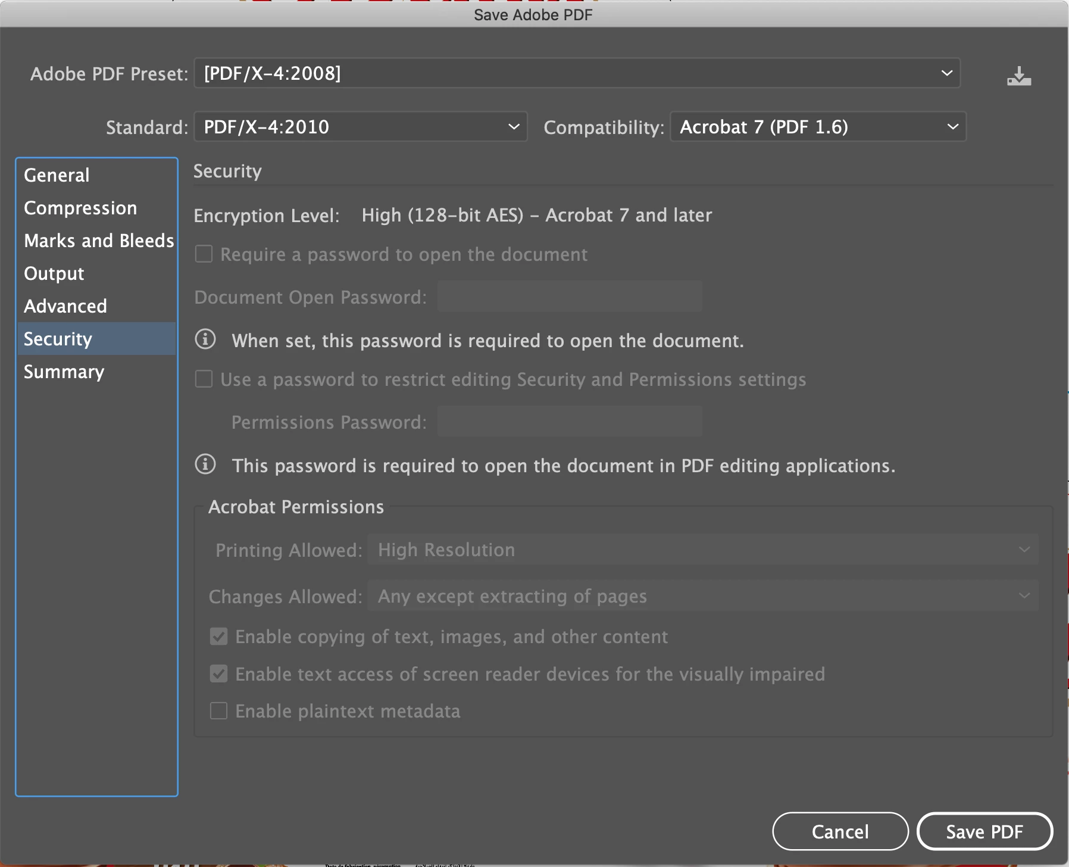Click the Security panel heading
Screen dimensions: 1069x867
point(227,171)
